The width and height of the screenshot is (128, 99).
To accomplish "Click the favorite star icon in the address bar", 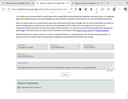I will coord(80,9).
